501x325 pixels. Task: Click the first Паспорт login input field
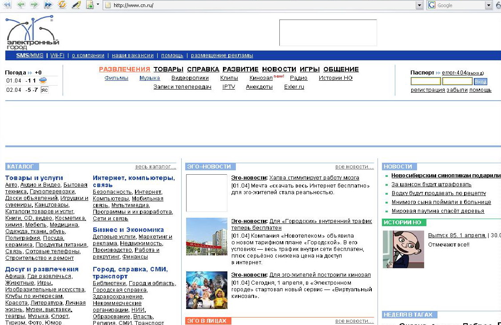[425, 82]
